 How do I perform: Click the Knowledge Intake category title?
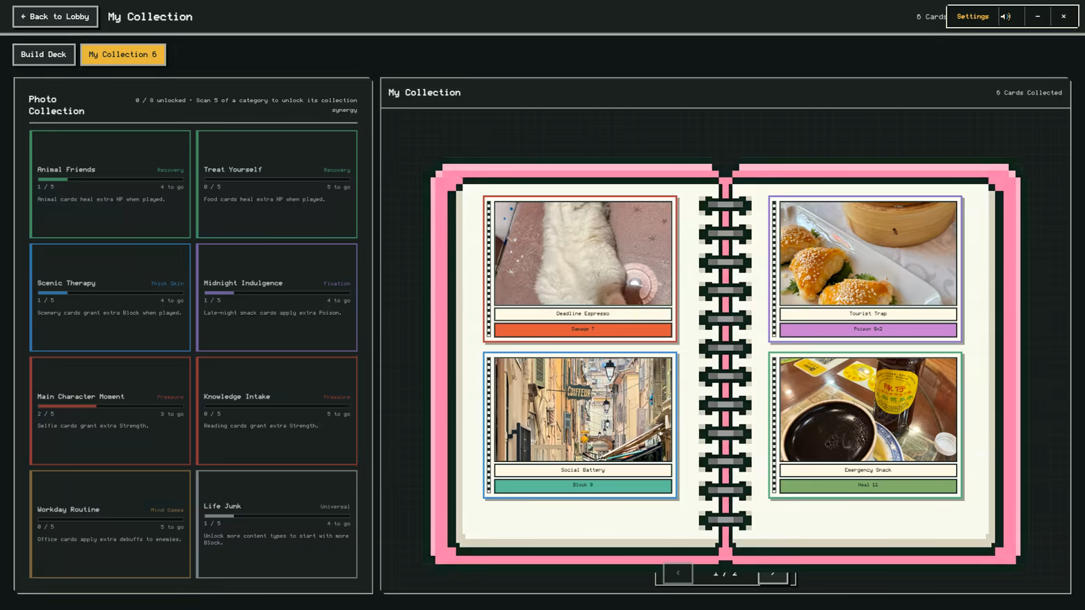(236, 396)
